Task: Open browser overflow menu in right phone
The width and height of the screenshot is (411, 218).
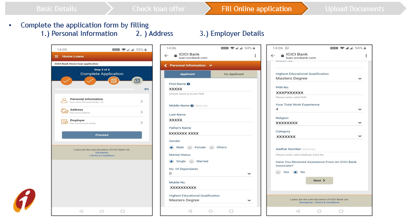Action: tap(366, 55)
